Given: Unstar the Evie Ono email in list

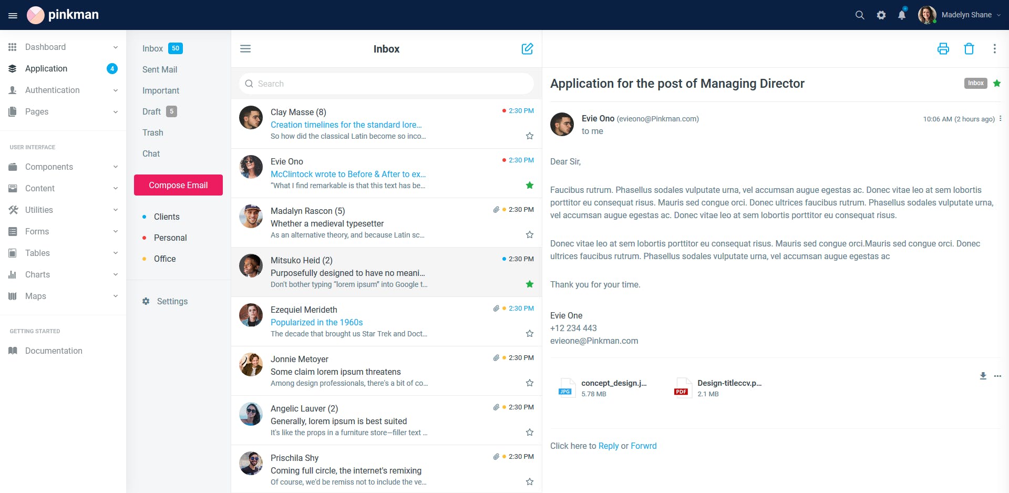Looking at the screenshot, I should (x=529, y=186).
